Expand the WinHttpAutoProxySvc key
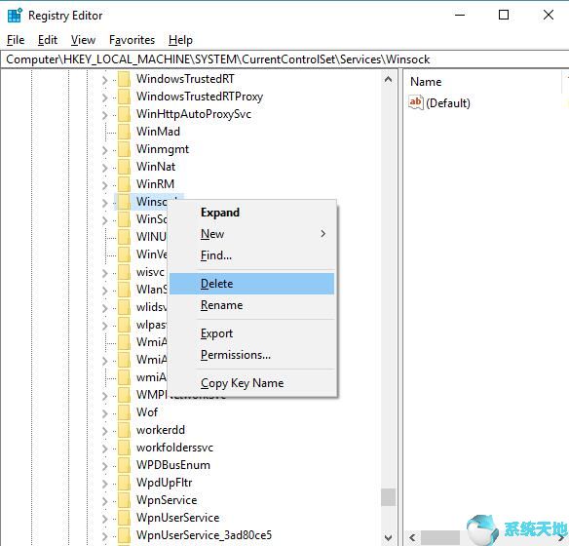The height and width of the screenshot is (546, 569). (x=105, y=115)
